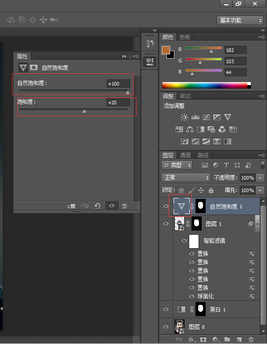The image size is (267, 344).
Task: Switch to the 样式 tab
Action: point(185,96)
